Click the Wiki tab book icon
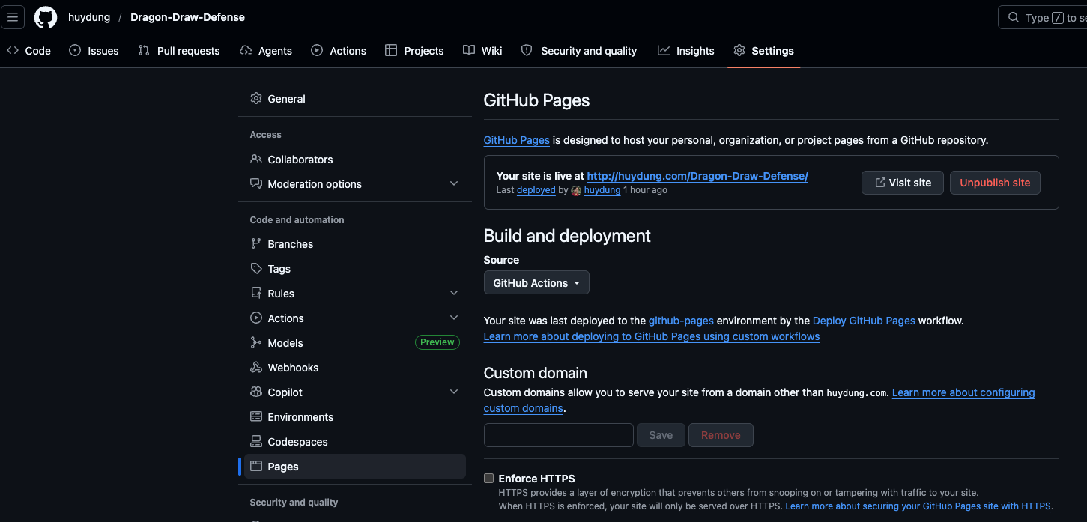 coord(469,50)
